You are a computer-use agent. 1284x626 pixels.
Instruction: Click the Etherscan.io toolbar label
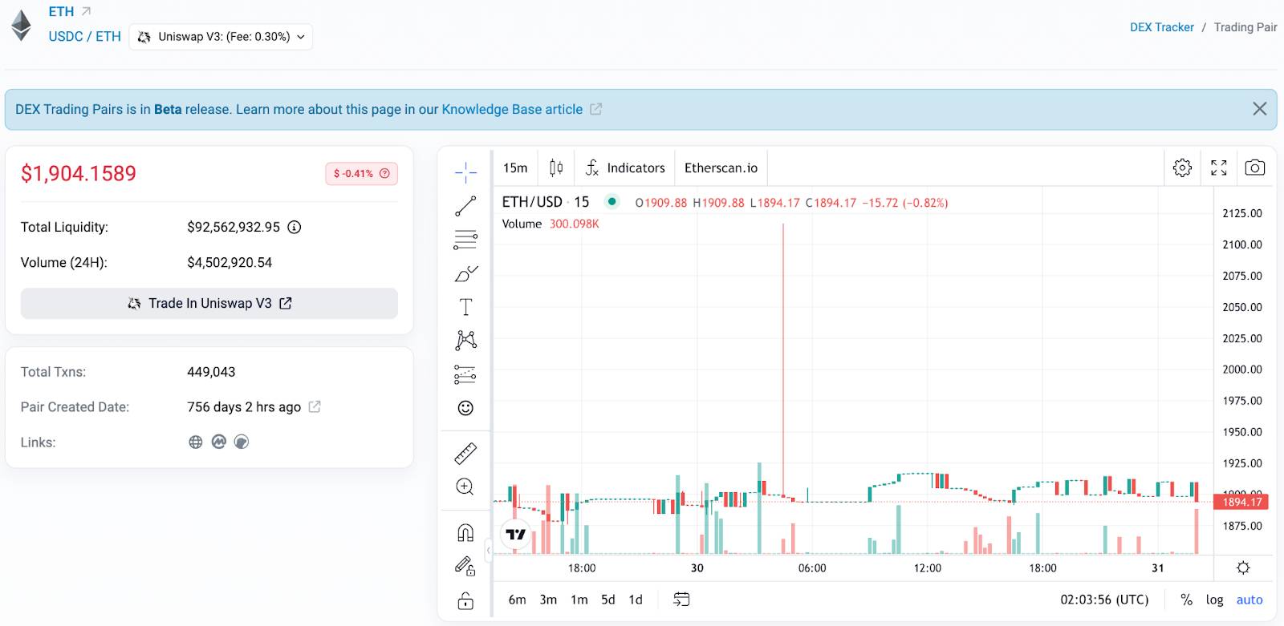pyautogui.click(x=721, y=168)
